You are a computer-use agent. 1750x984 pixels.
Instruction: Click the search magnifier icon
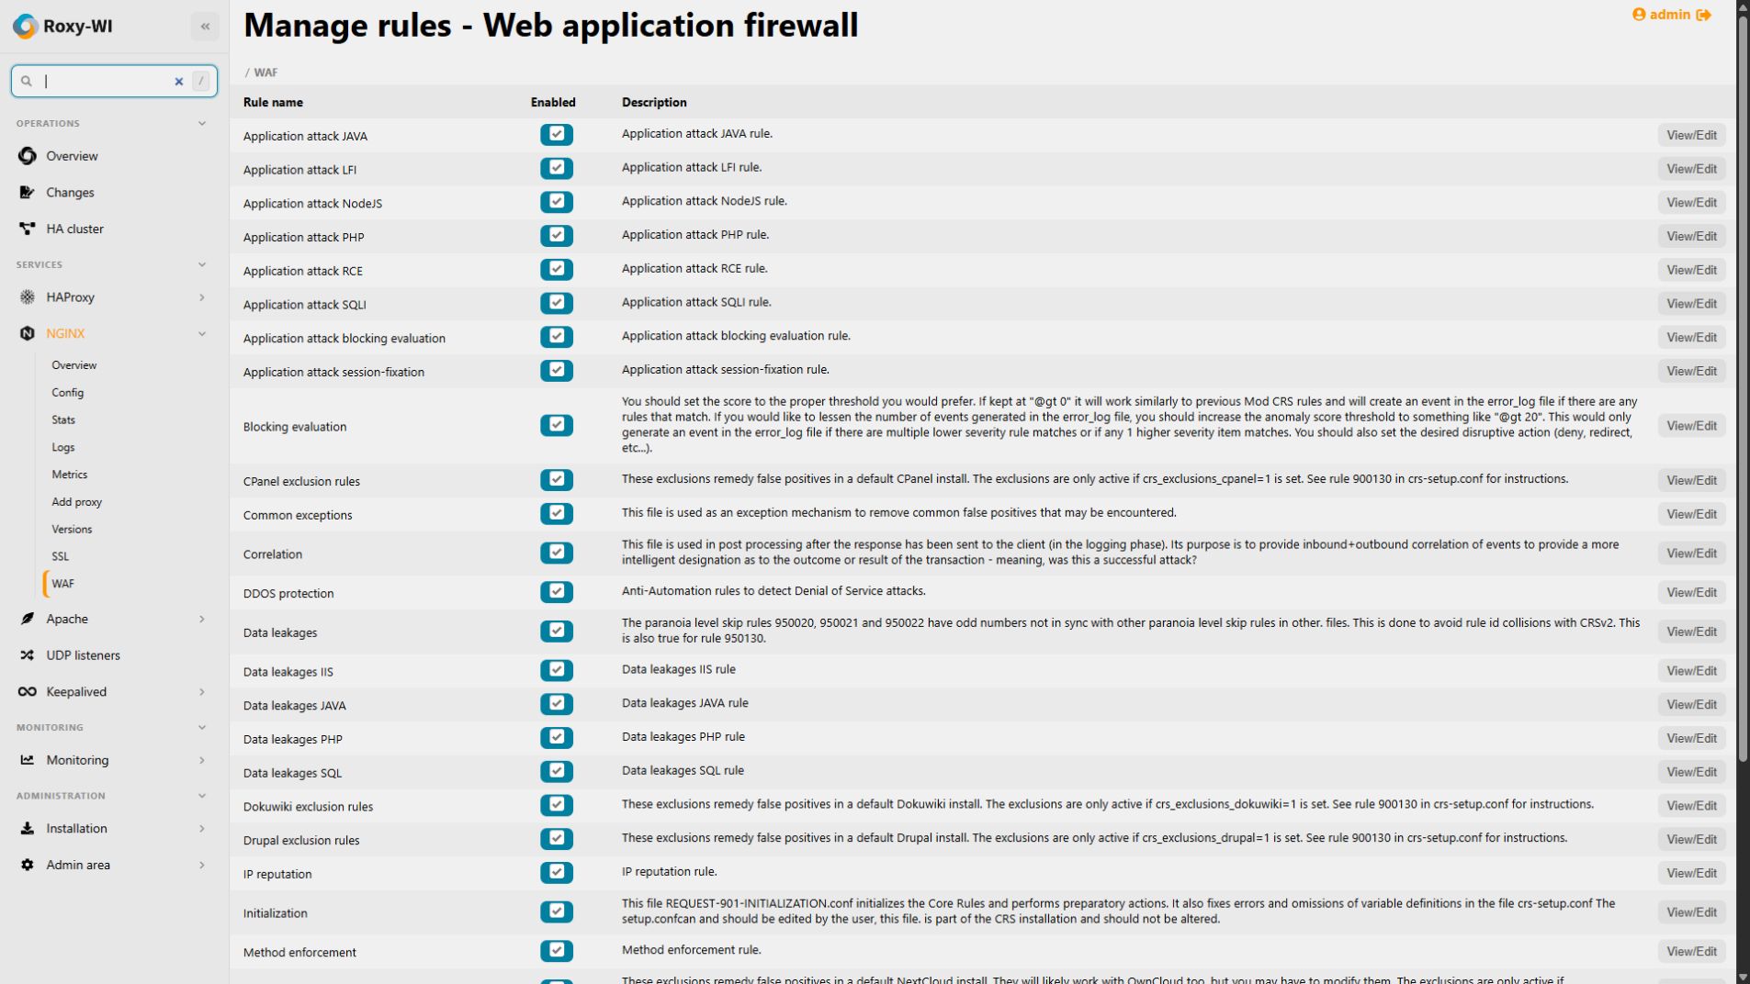click(27, 82)
